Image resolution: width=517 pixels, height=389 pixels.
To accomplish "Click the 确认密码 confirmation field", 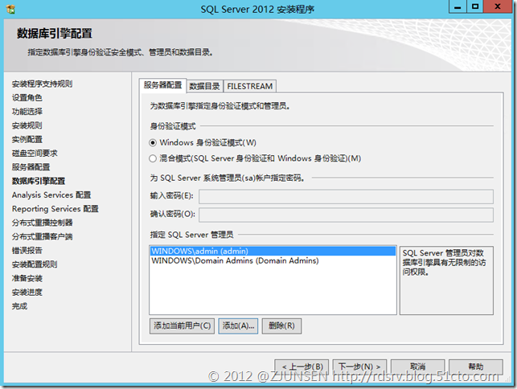I will (346, 215).
